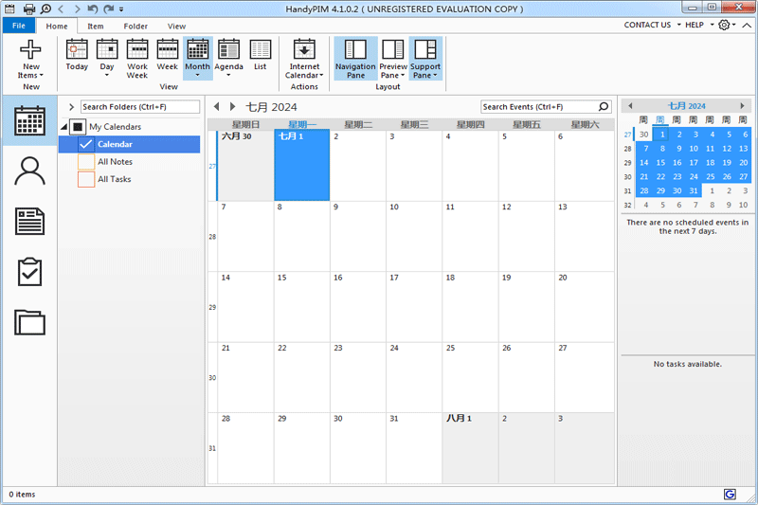Image resolution: width=758 pixels, height=505 pixels.
Task: Toggle the Navigation Pane
Action: pos(355,58)
